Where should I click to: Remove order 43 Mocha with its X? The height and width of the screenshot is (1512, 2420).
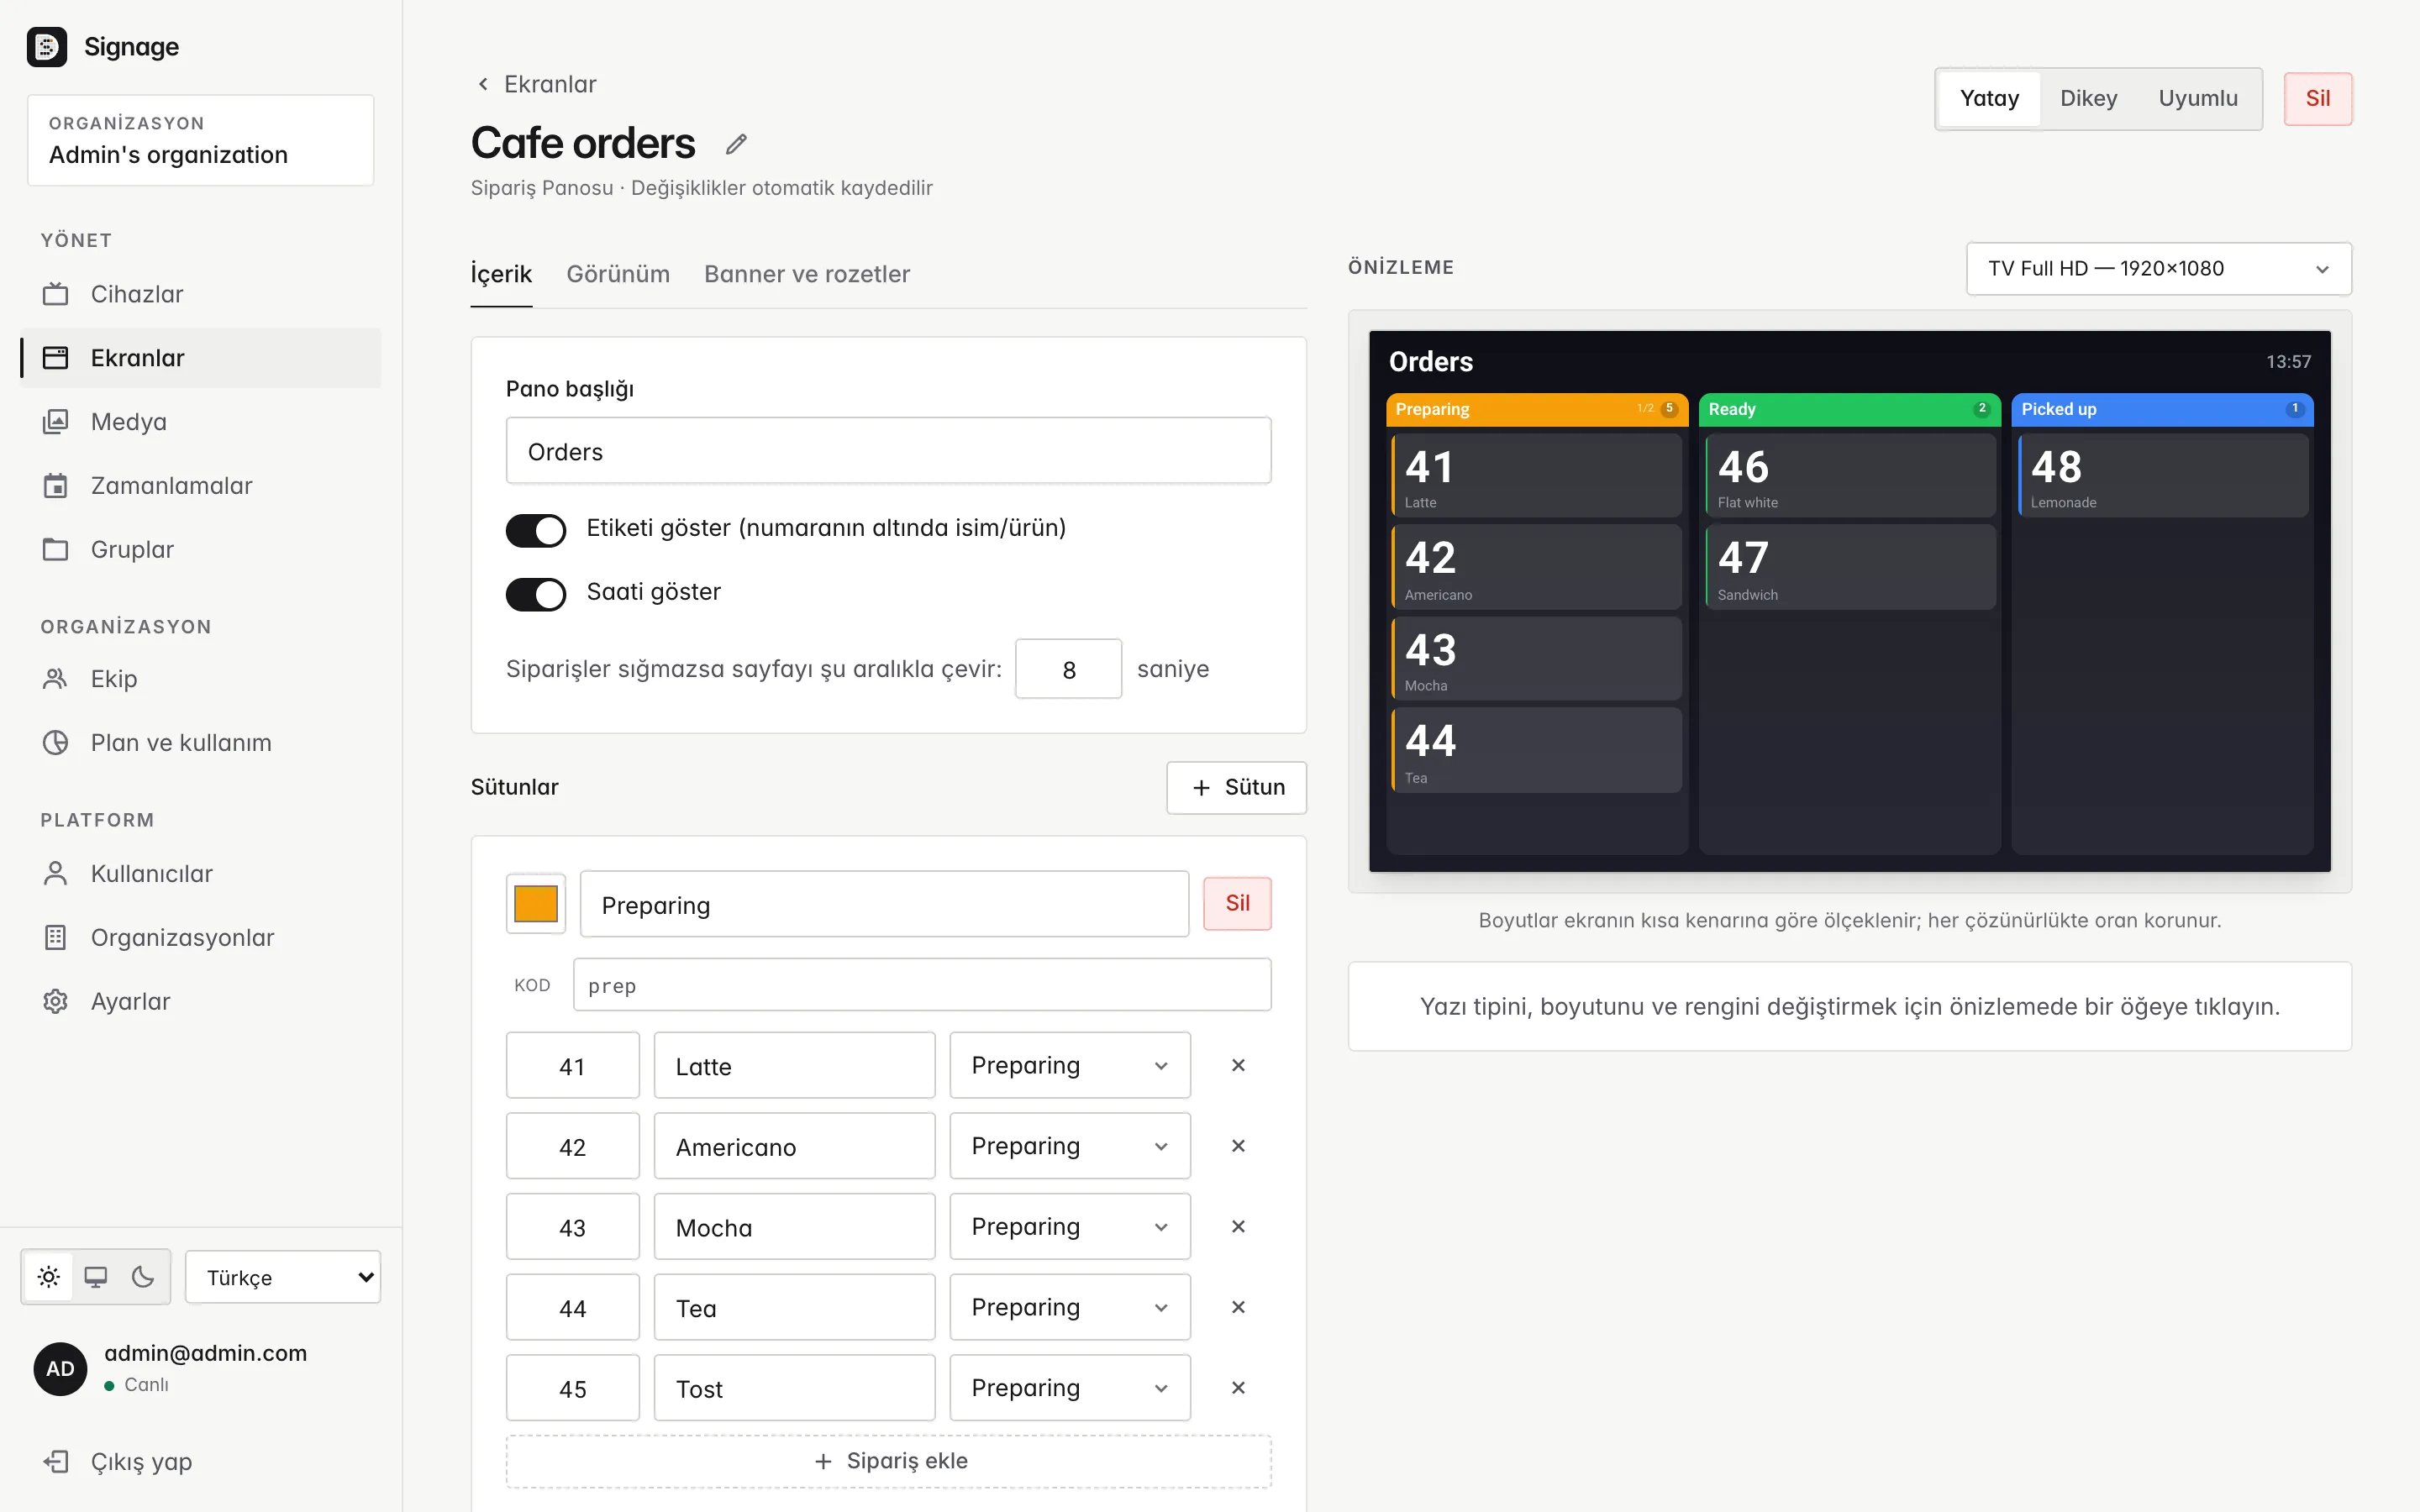click(x=1238, y=1227)
